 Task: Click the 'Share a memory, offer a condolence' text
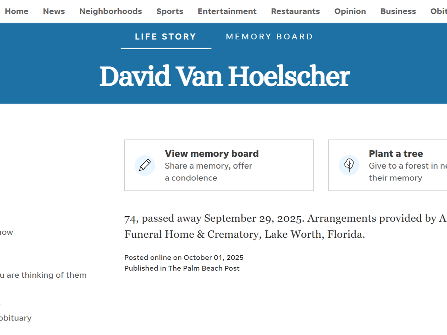coord(209,172)
